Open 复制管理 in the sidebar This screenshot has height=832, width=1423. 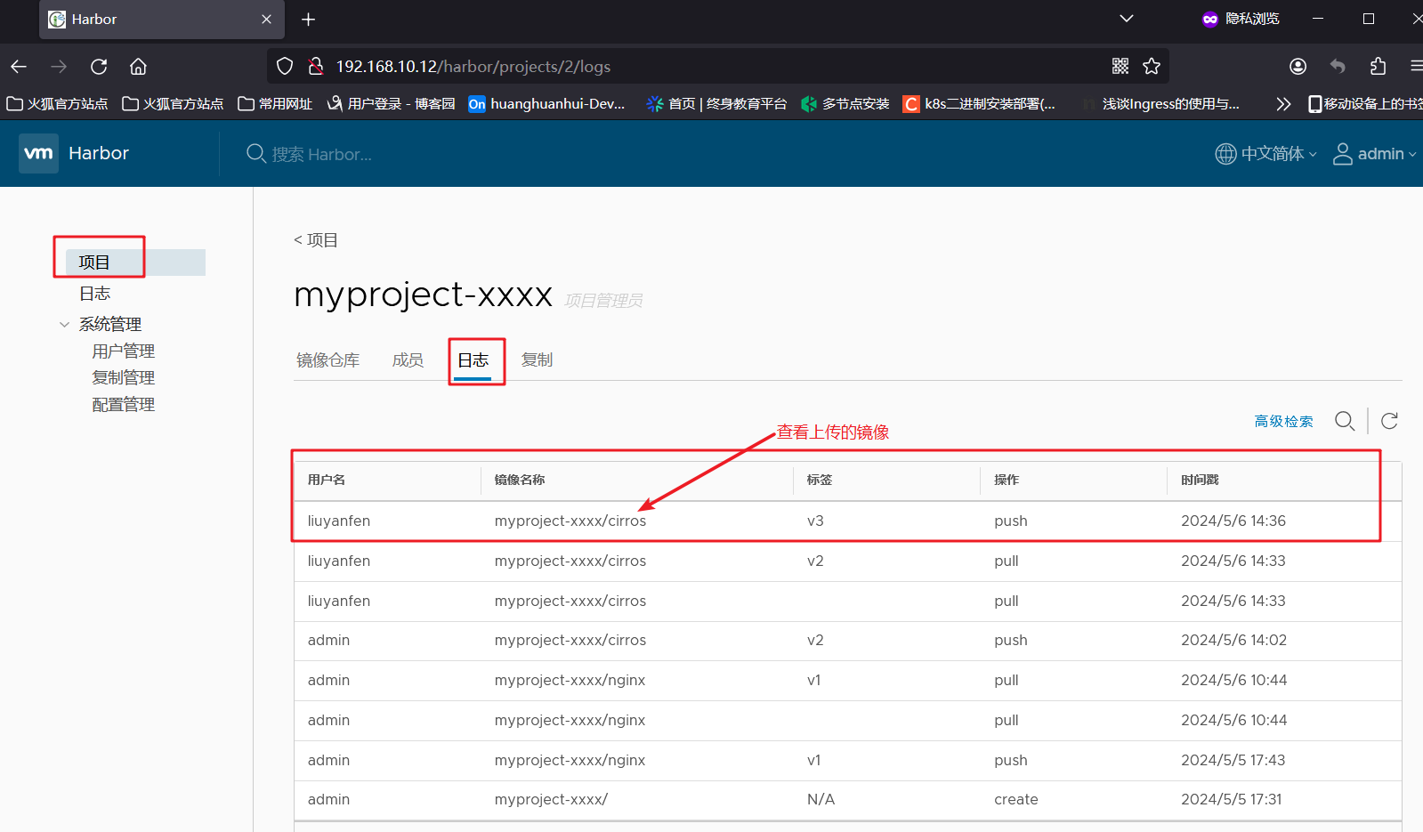pyautogui.click(x=123, y=378)
